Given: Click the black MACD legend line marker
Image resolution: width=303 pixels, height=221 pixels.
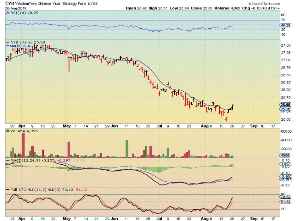Looking at the screenshot, I should pos(8,160).
